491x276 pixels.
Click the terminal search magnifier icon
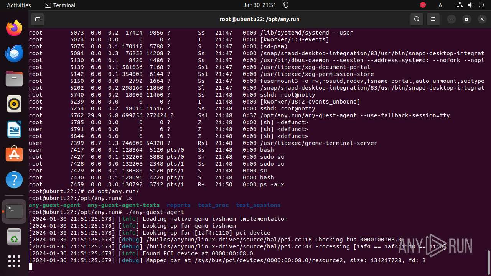click(417, 19)
